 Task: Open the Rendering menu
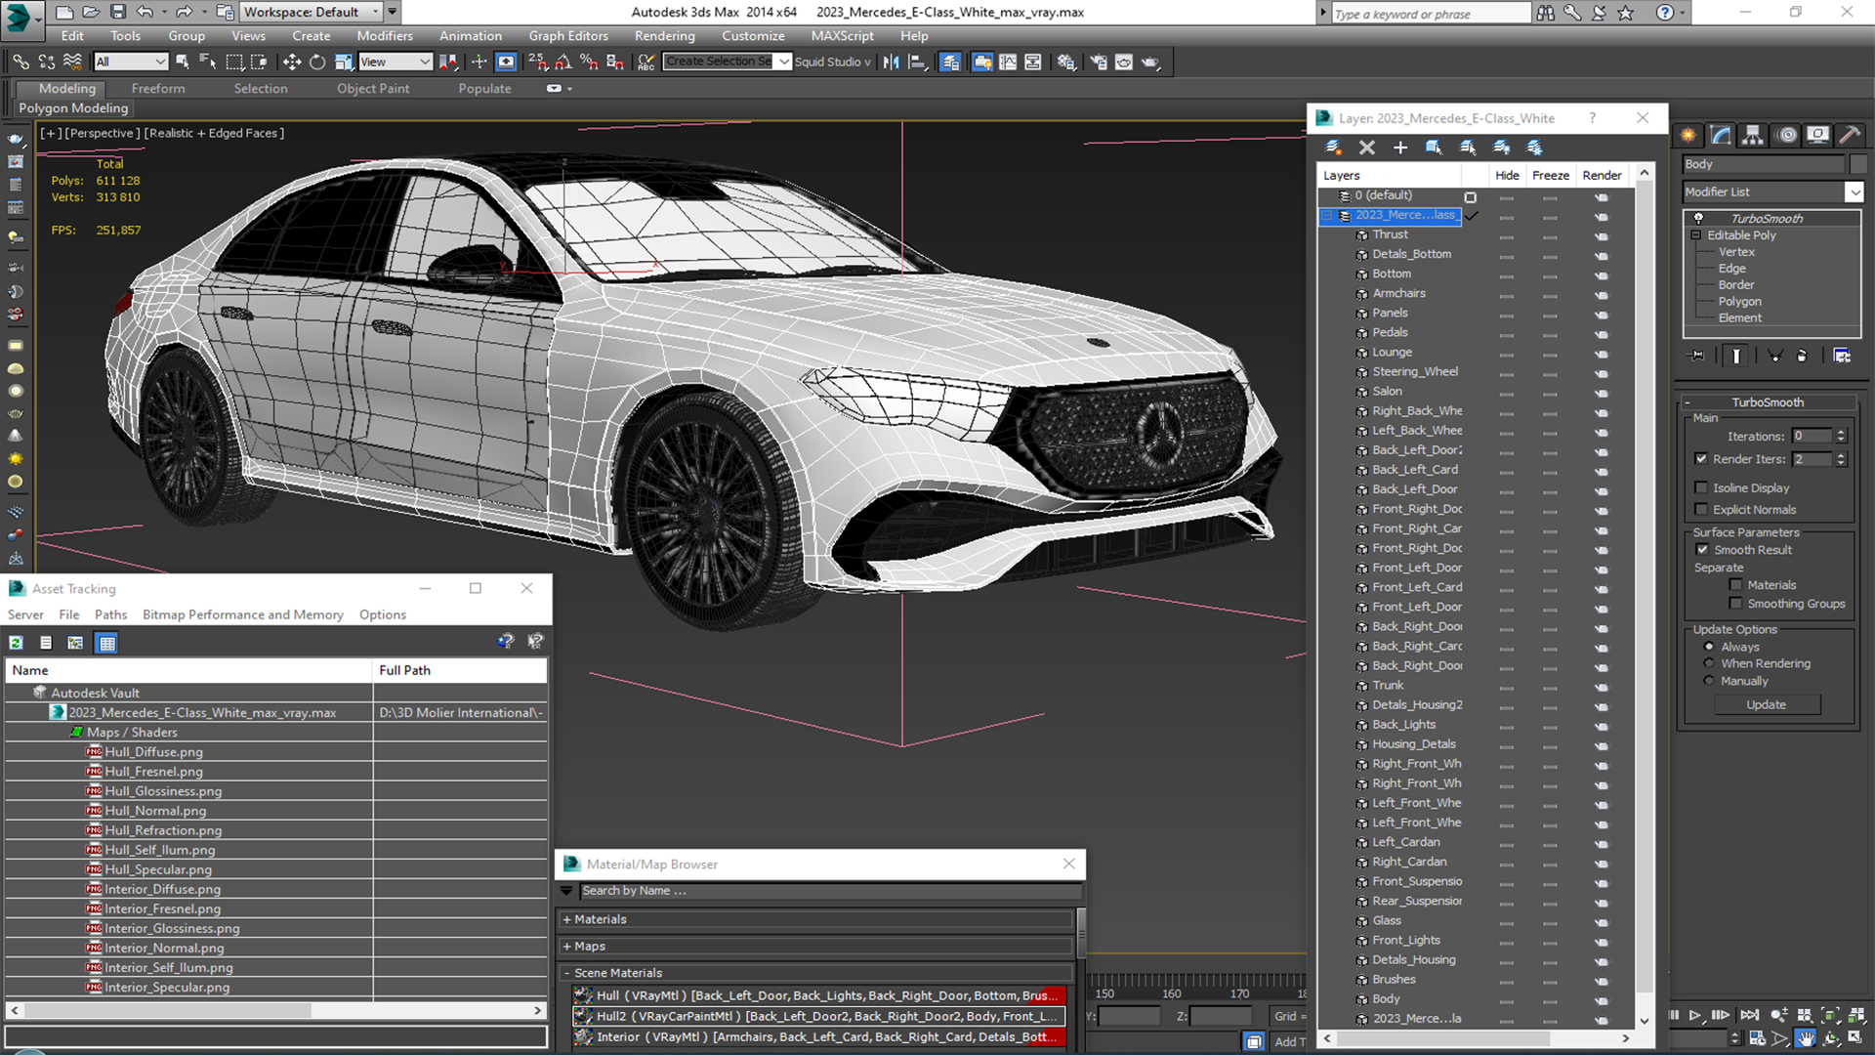coord(664,36)
